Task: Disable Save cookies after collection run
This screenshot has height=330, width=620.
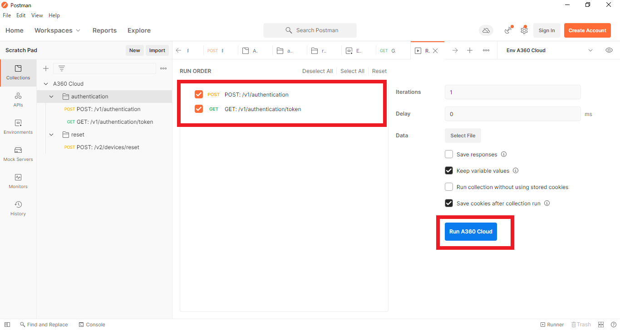Action: click(x=449, y=203)
